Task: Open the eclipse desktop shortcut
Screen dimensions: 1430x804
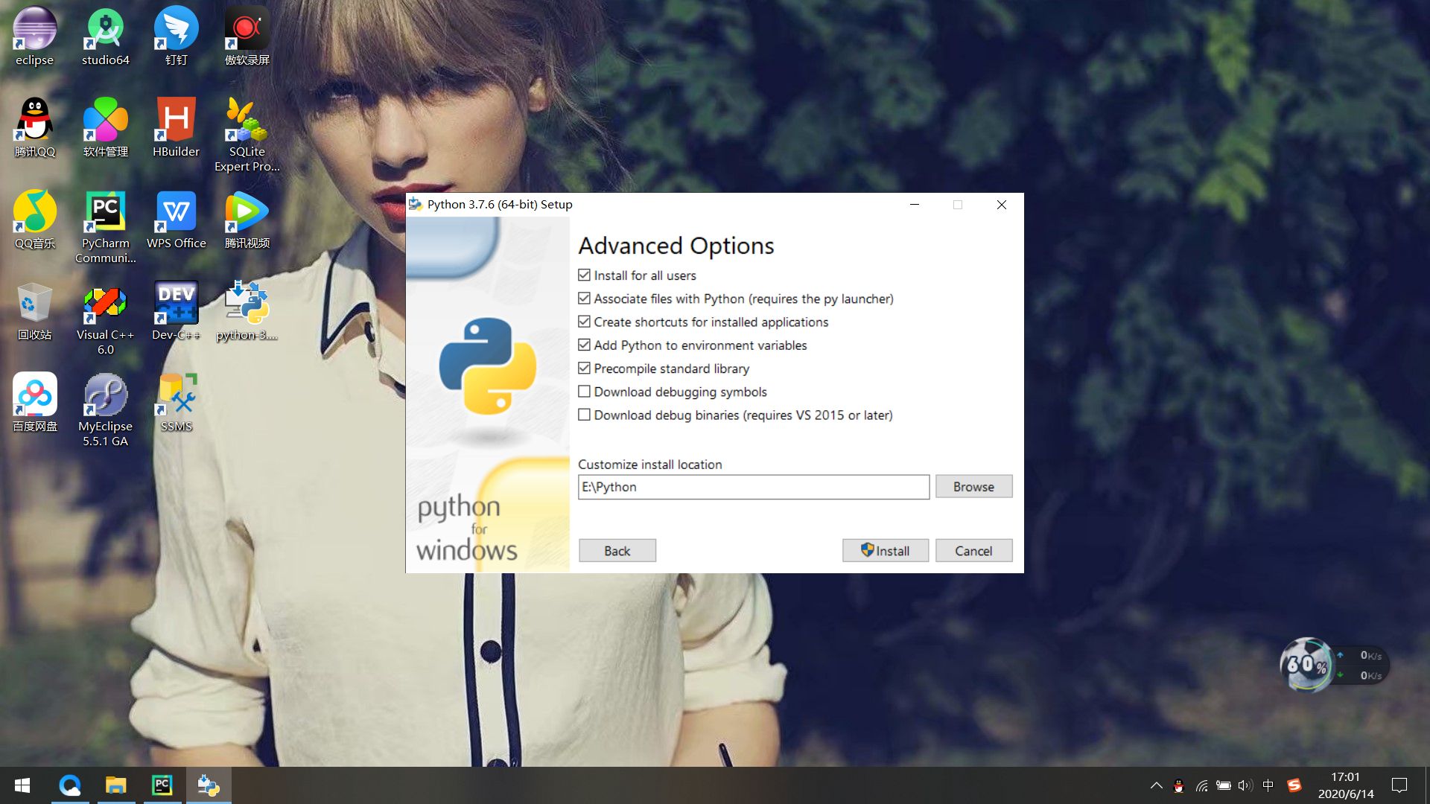Action: (34, 36)
